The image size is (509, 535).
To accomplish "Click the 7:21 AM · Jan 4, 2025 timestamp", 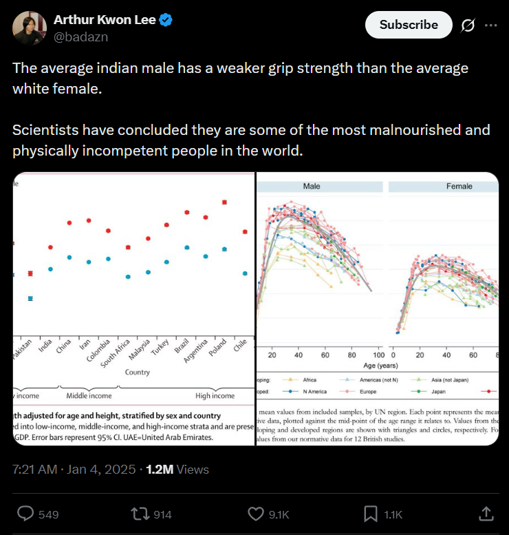I will (x=74, y=470).
